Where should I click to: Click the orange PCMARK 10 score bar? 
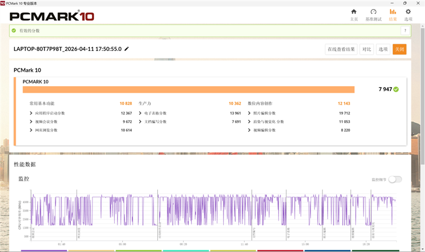(x=189, y=89)
